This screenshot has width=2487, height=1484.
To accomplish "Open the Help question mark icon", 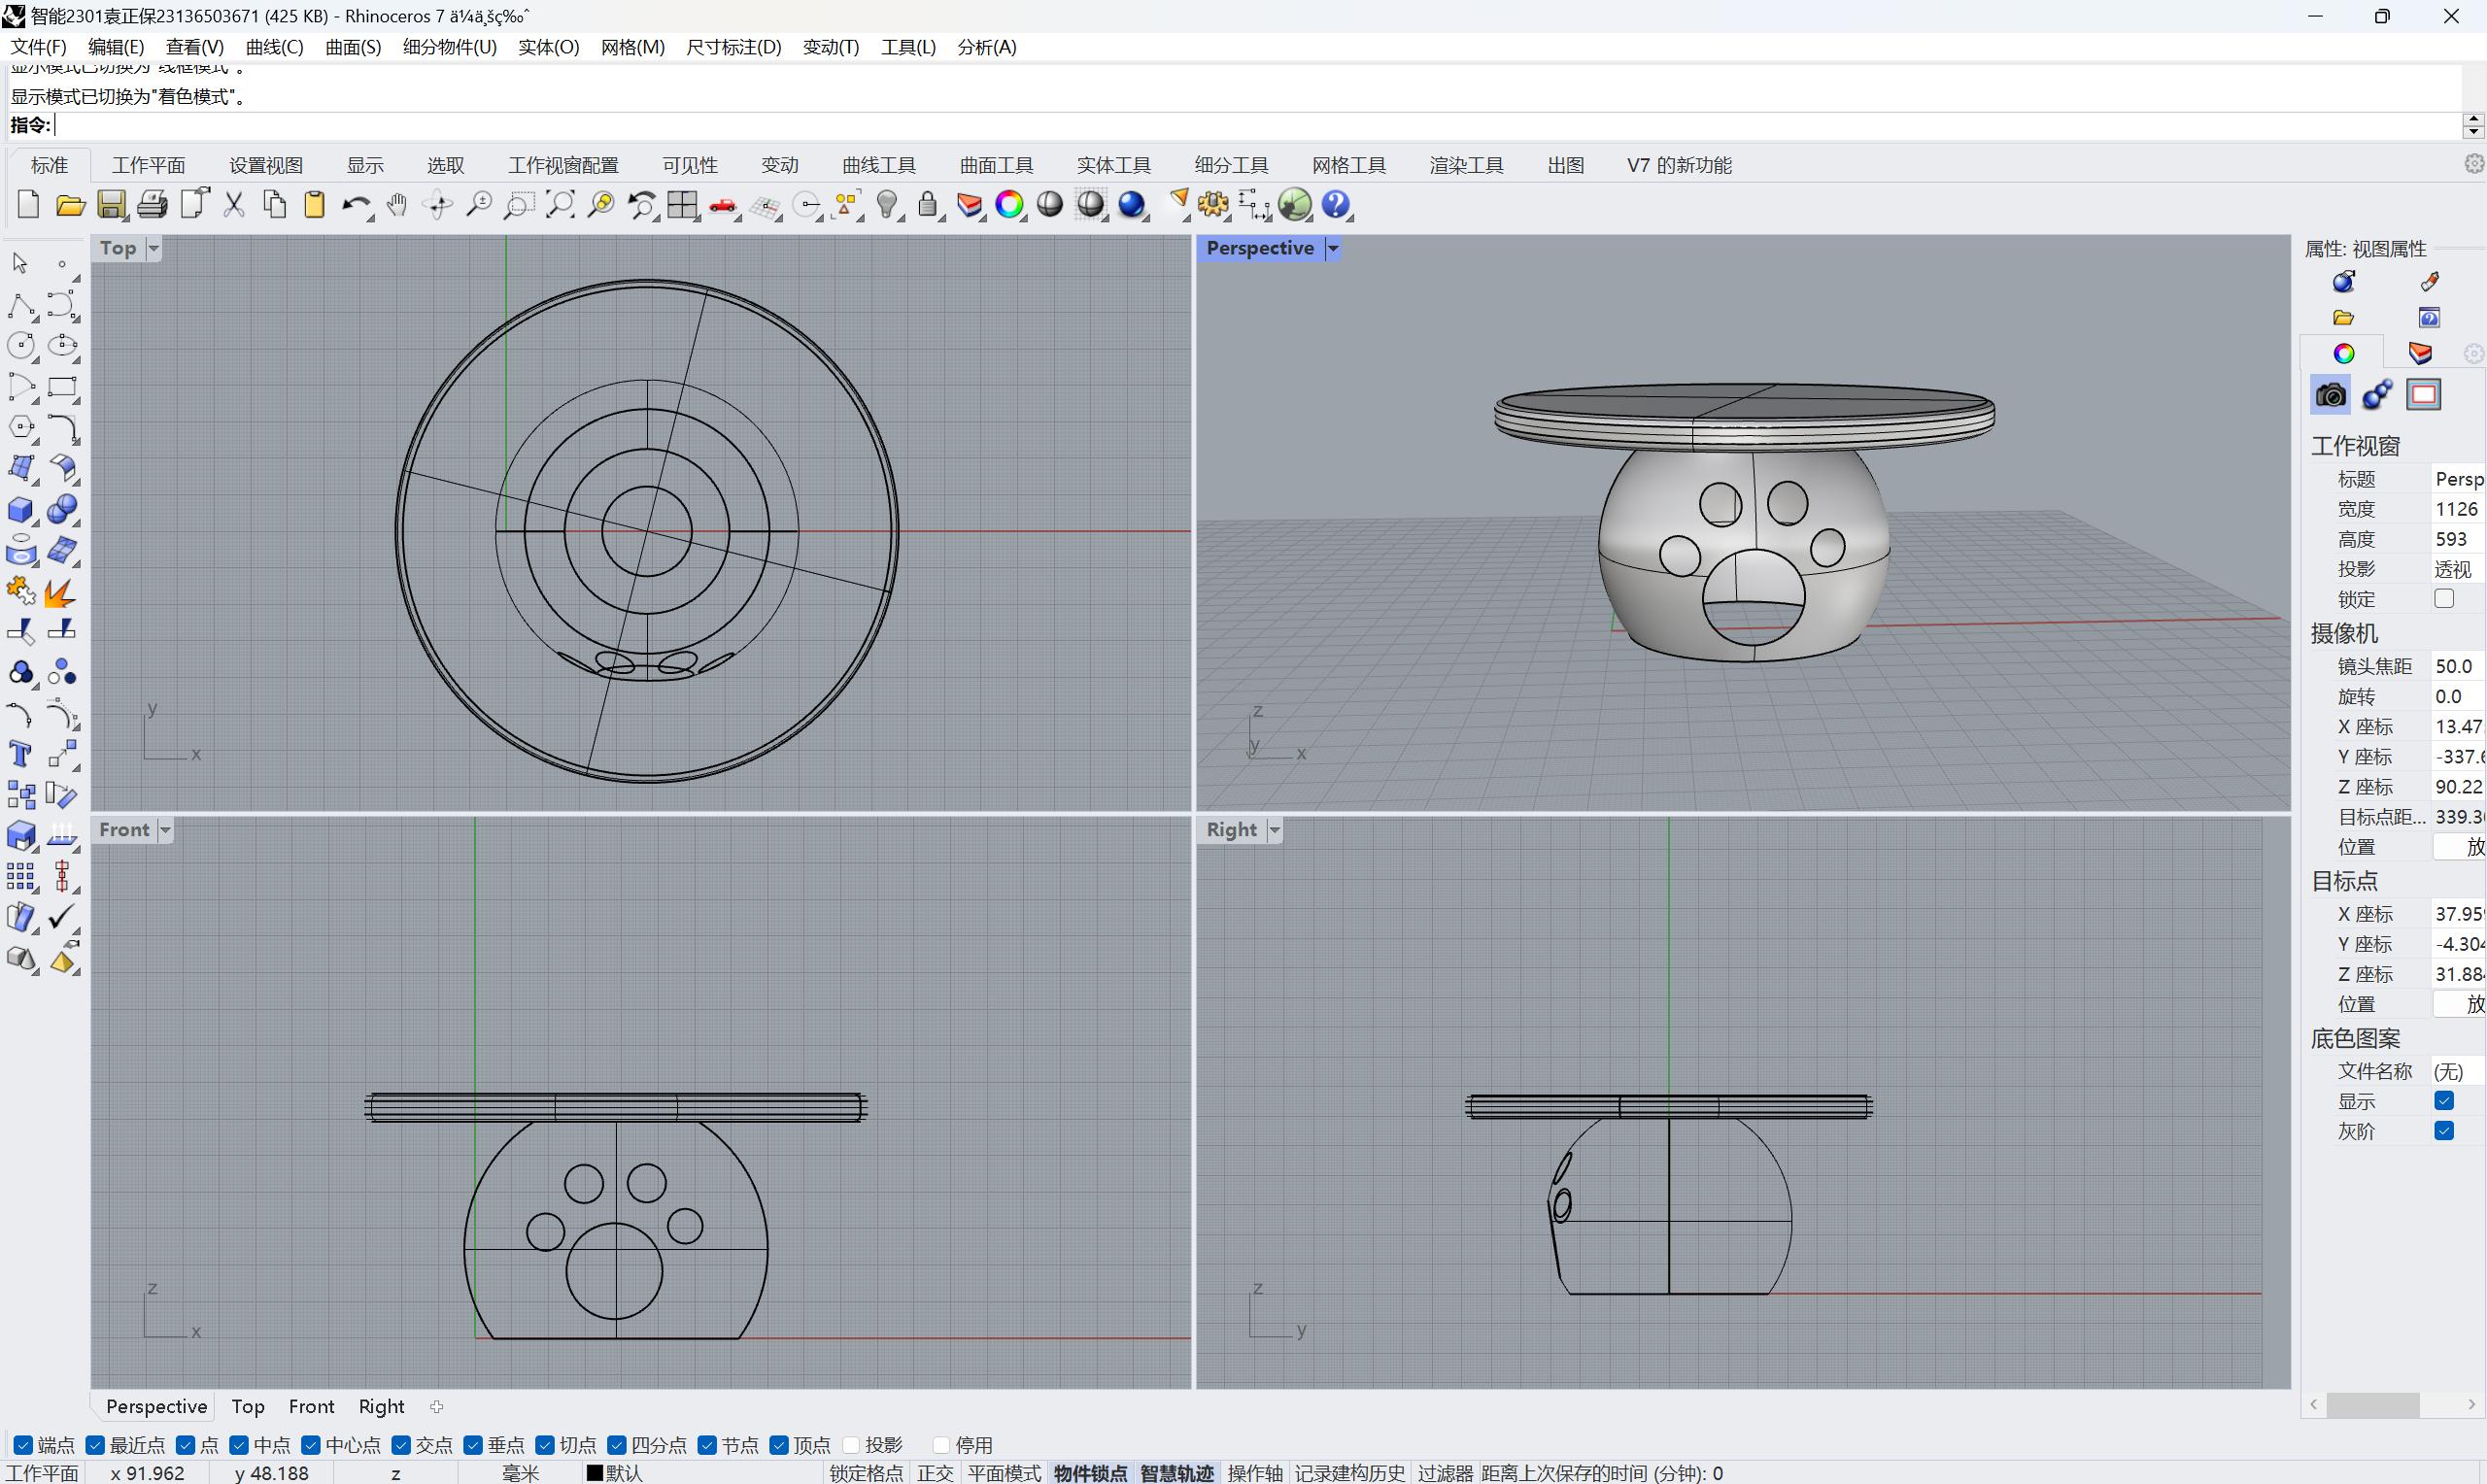I will tap(1336, 205).
